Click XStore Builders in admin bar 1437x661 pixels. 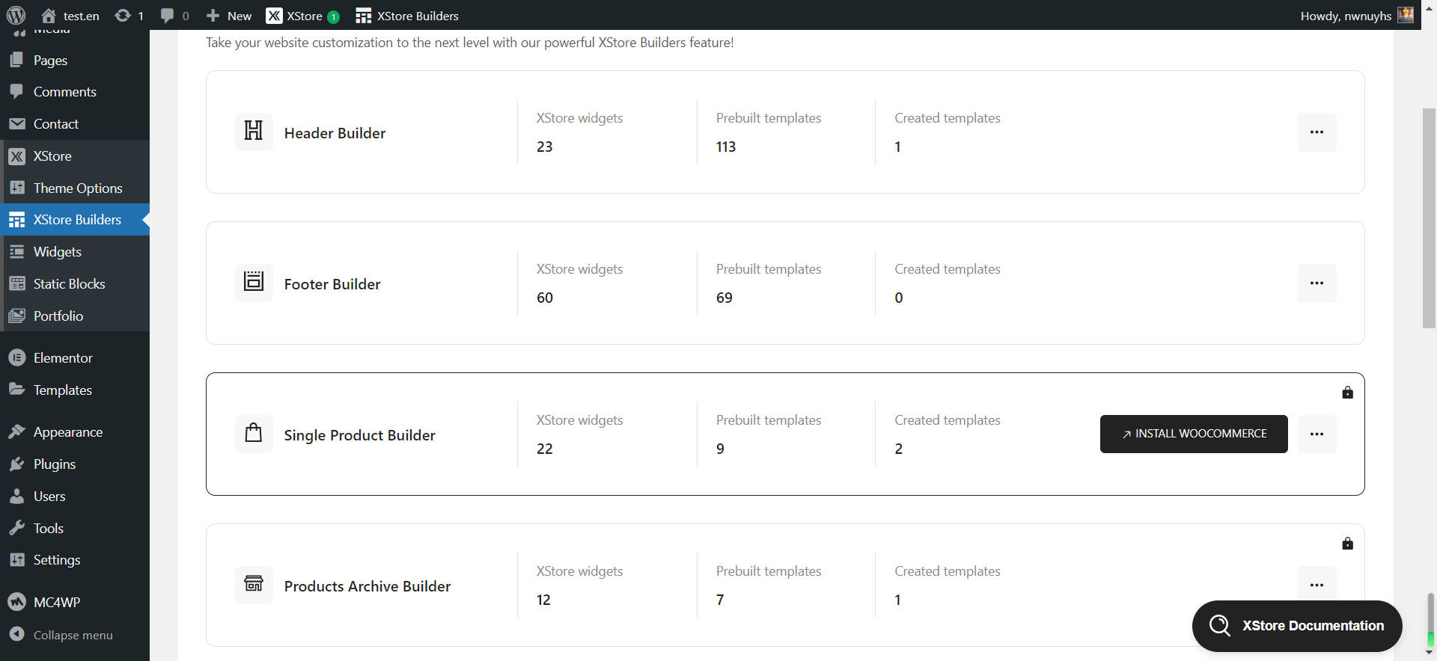coord(407,16)
